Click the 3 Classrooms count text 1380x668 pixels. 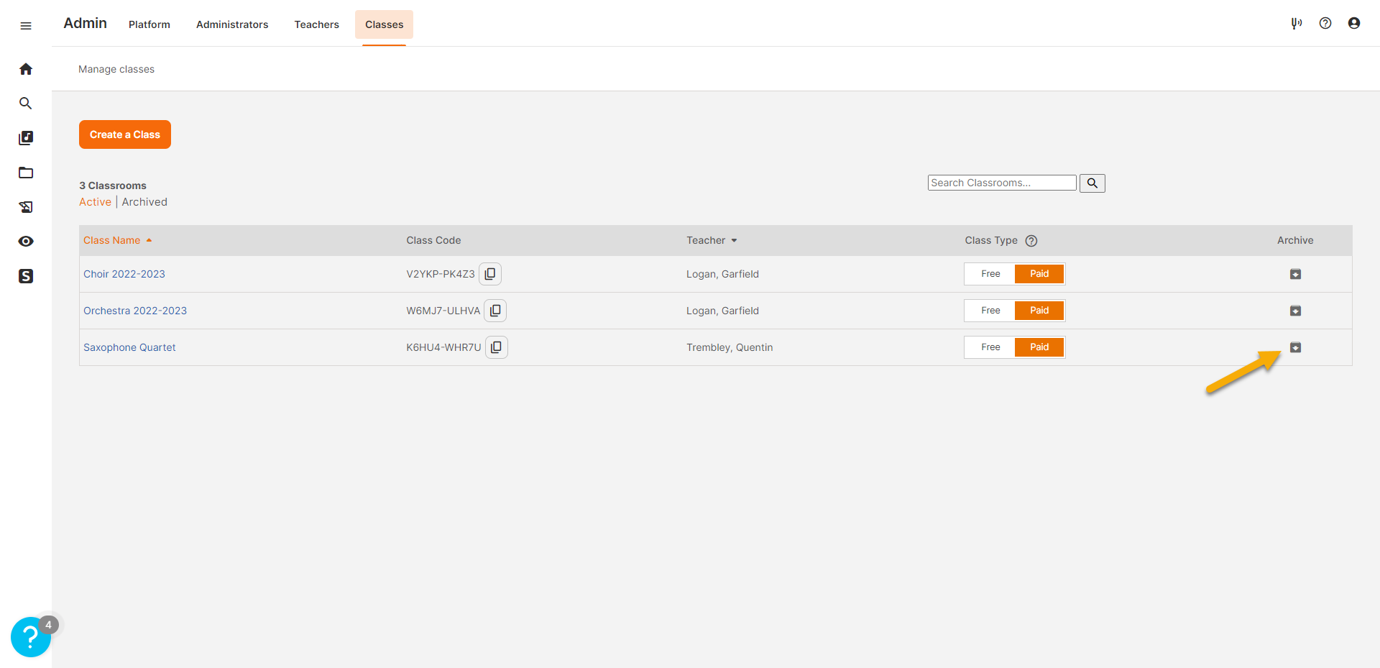[x=113, y=186]
